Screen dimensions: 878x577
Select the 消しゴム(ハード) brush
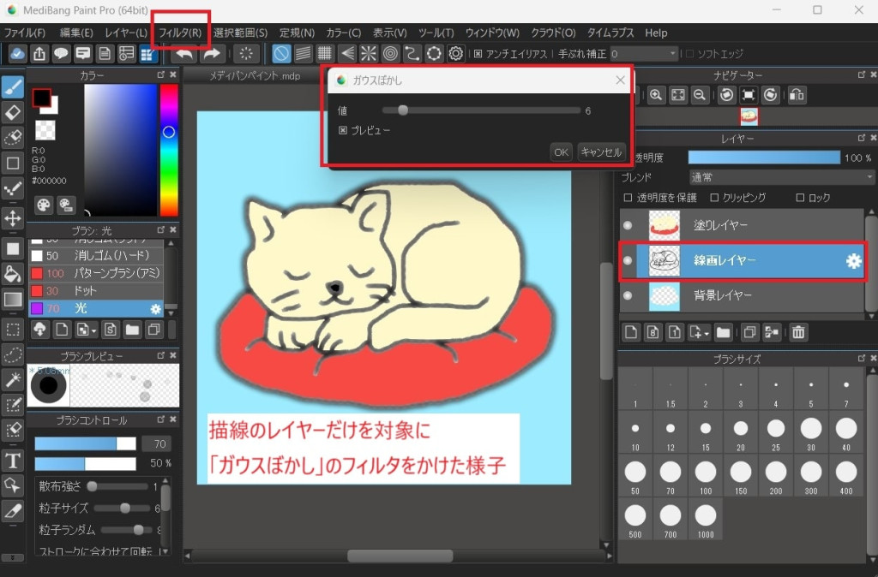(96, 255)
